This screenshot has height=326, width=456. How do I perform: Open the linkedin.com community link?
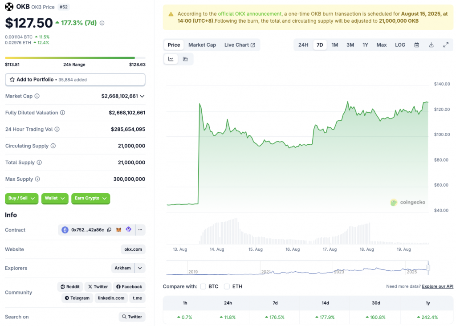111,298
